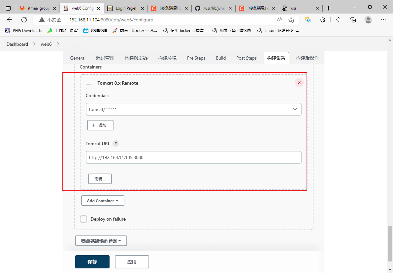The height and width of the screenshot is (273, 393).
Task: Reload the page with refresh icon
Action: pos(24,20)
